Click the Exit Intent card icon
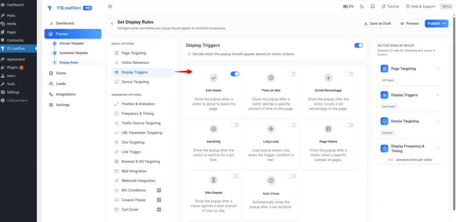456x222 pixels. [x=213, y=78]
